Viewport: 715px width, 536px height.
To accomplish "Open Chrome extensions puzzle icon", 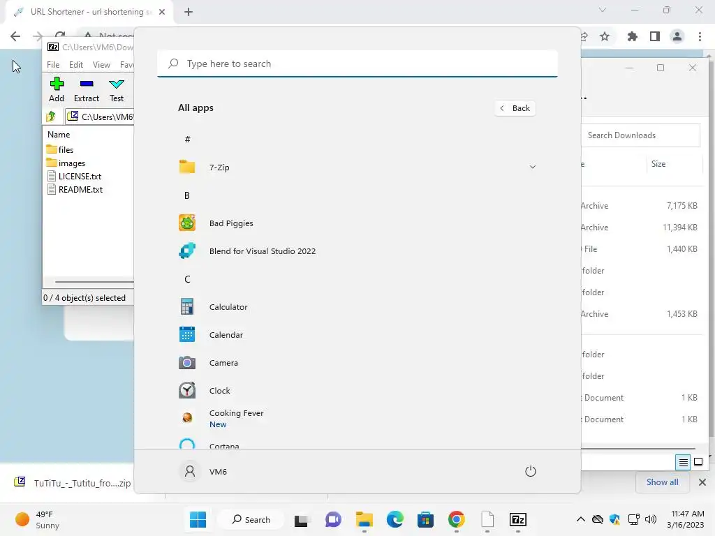I will click(632, 36).
